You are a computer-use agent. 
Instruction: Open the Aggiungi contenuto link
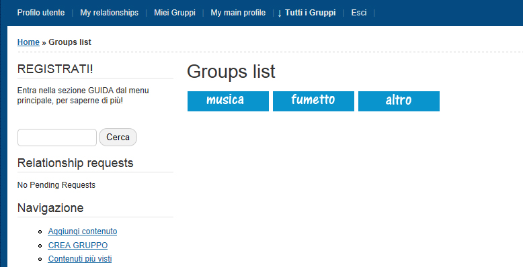tap(83, 231)
